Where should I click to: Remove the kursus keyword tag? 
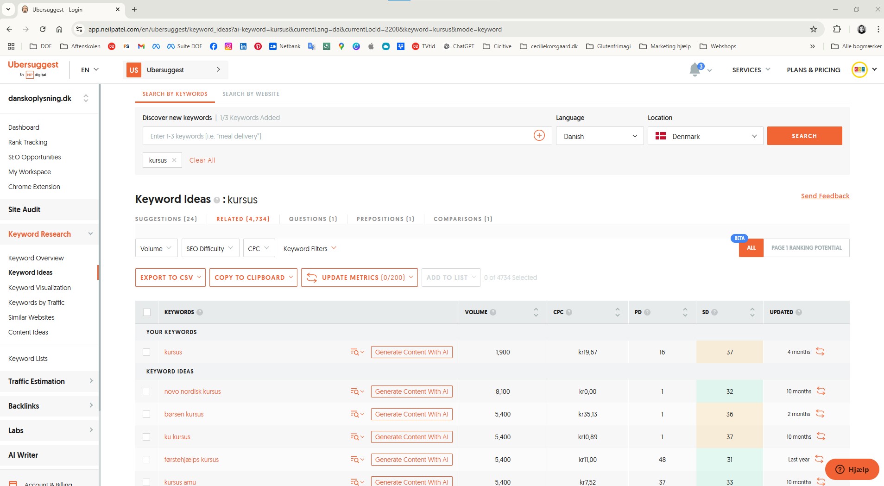tap(174, 160)
